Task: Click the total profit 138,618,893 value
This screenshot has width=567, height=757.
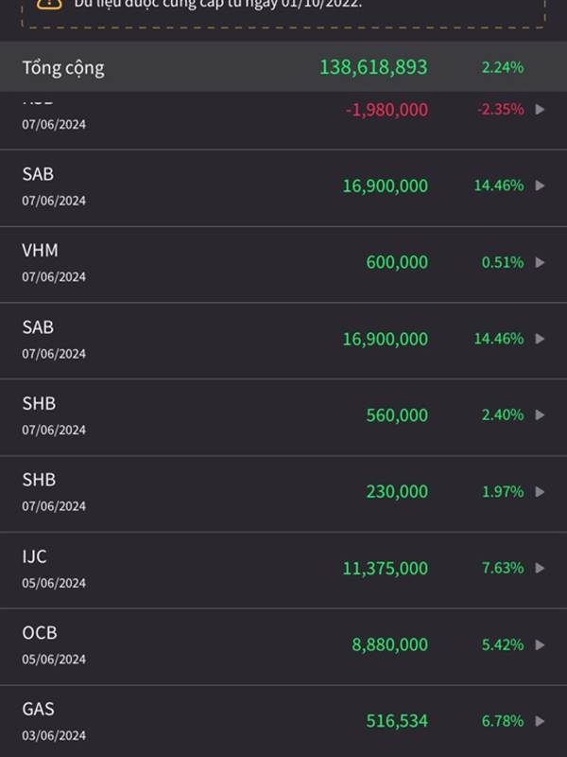Action: (x=373, y=67)
